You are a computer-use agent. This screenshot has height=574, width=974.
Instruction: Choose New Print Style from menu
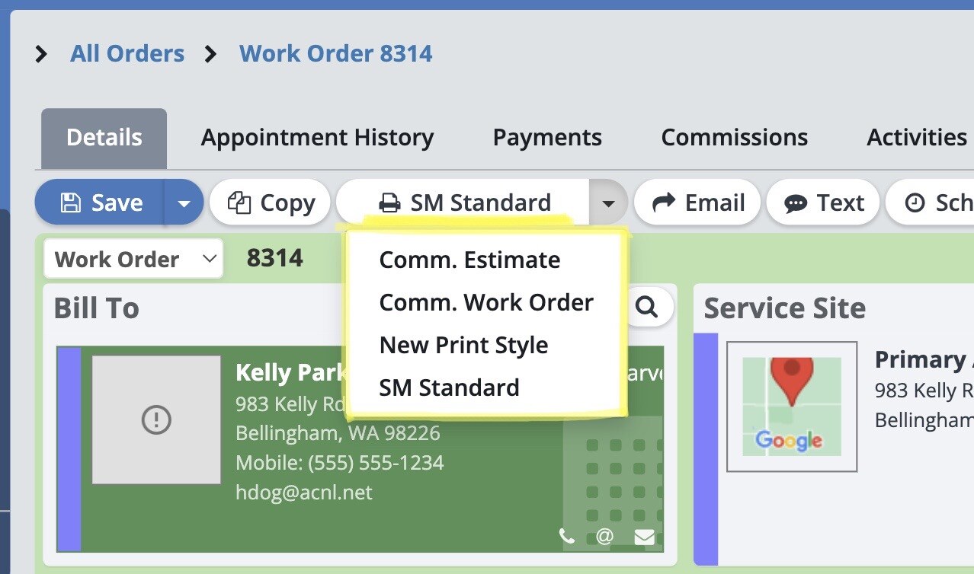[463, 345]
